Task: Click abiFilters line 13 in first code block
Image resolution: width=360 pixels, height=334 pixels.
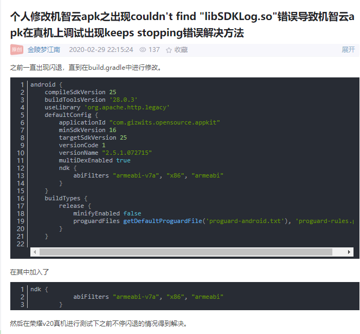Action: pos(149,175)
